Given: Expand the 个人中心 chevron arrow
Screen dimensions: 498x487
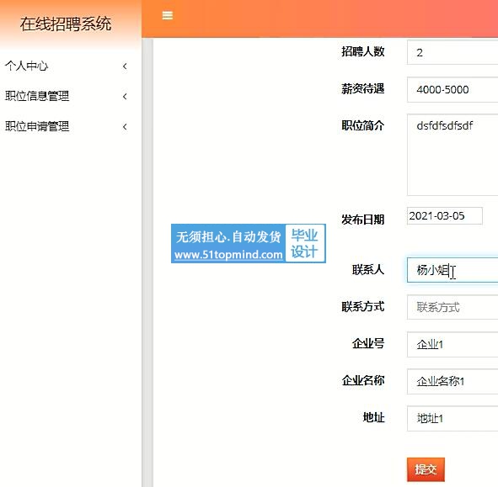Looking at the screenshot, I should (125, 66).
